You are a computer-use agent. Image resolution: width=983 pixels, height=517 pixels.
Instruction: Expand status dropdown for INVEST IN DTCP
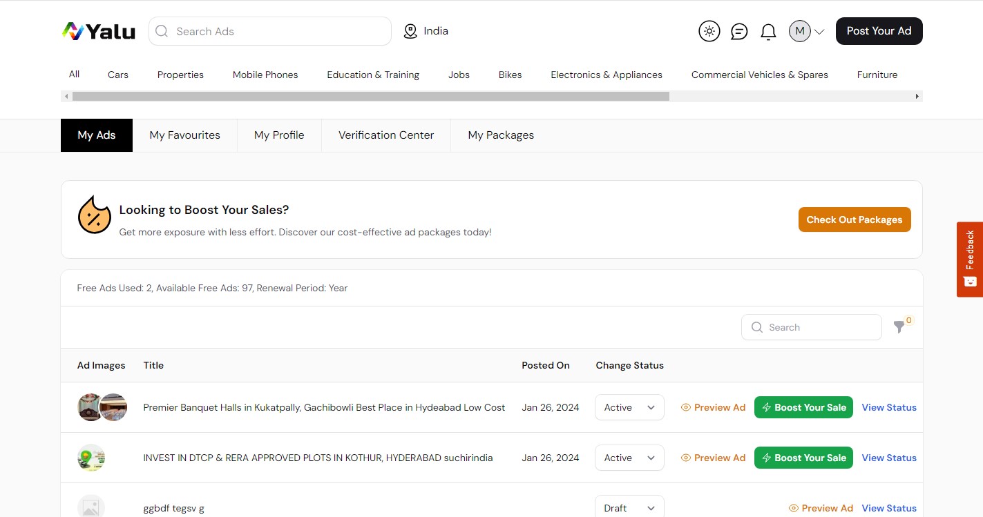[x=629, y=458]
